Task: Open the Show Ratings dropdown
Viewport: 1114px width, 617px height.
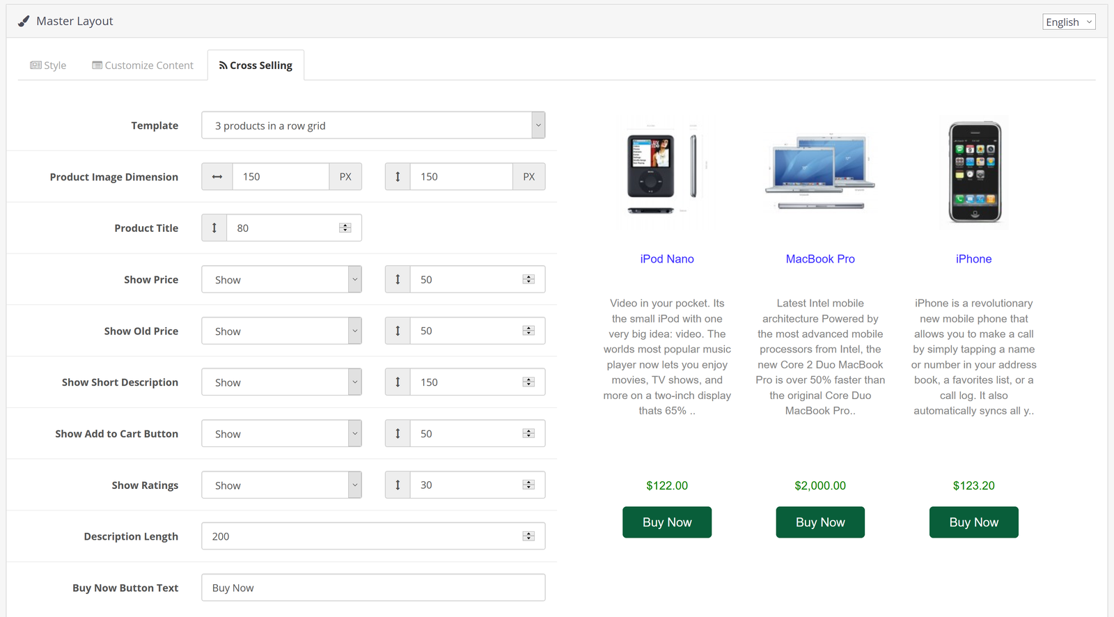Action: point(281,485)
